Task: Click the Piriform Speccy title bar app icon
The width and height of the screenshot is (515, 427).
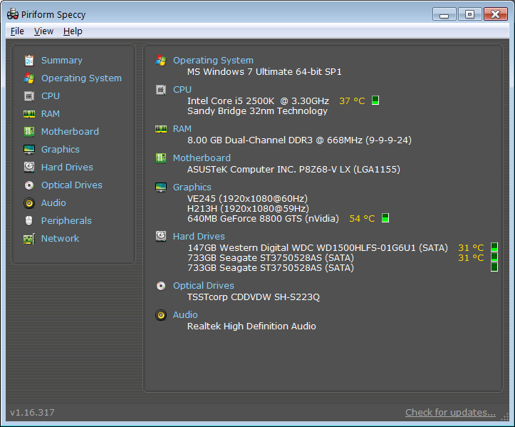Action: [13, 14]
